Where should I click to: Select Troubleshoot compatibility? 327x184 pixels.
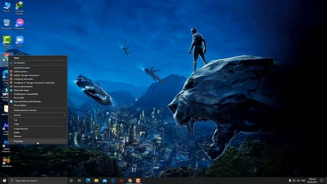tap(37, 94)
